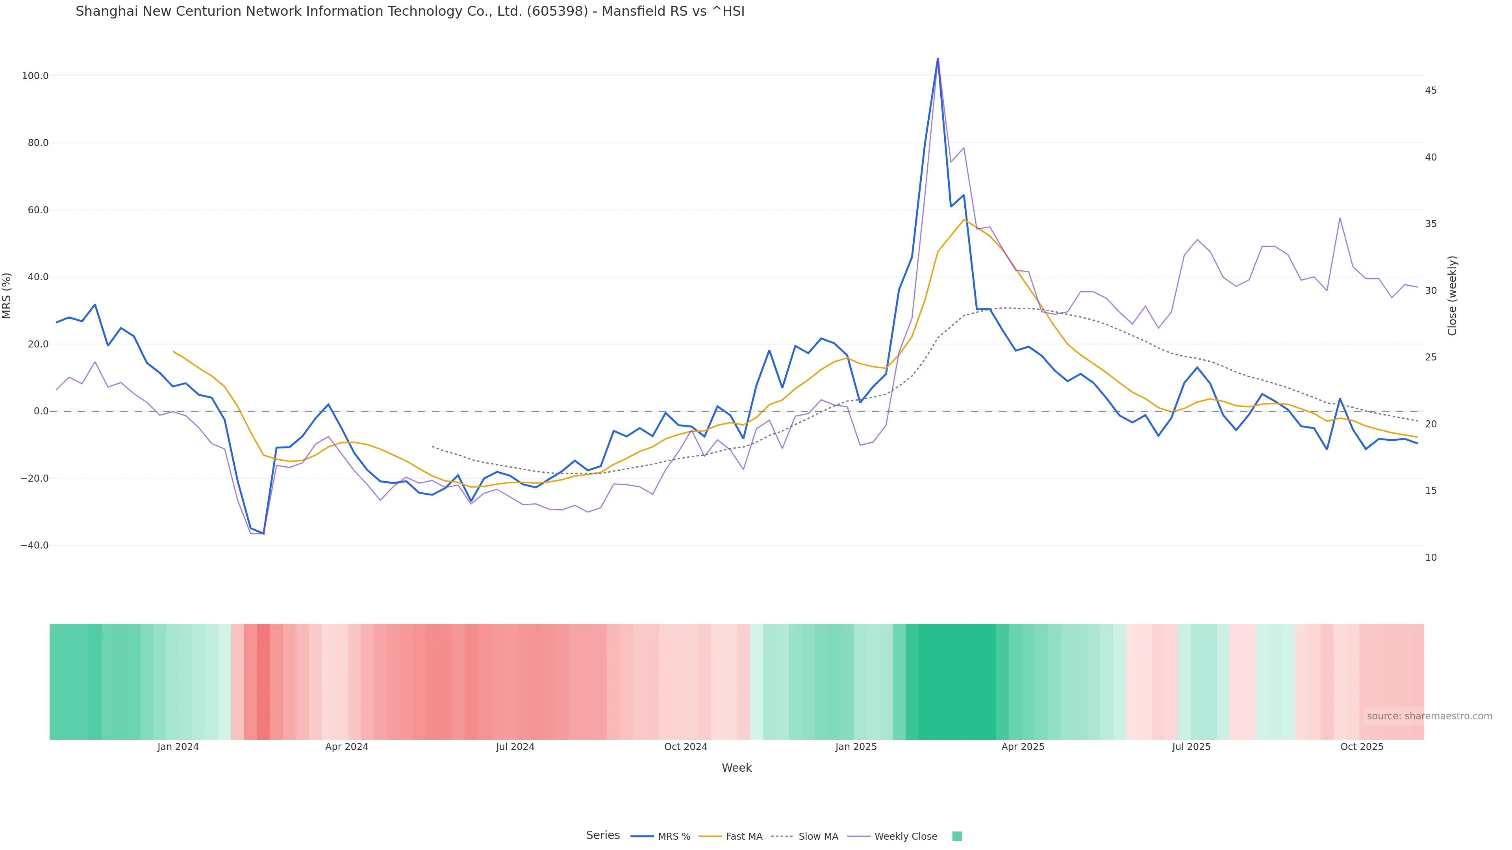
Task: Click the green legend color swatch
Action: click(x=957, y=837)
